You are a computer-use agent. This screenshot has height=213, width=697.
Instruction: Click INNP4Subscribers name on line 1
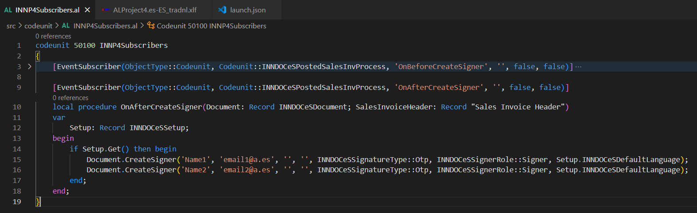[x=134, y=46]
